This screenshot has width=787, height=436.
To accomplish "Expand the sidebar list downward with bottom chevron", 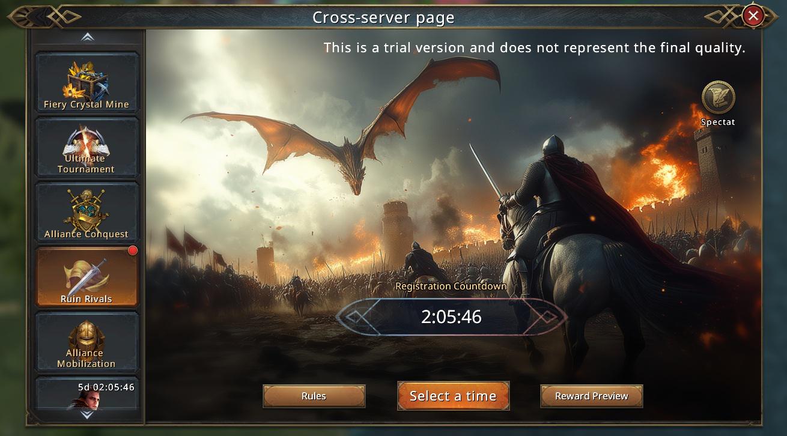I will (88, 414).
